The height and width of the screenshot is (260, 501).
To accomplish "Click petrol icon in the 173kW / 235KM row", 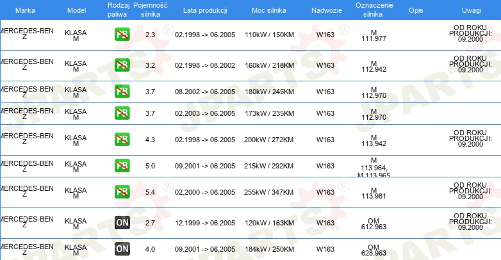I will tap(122, 113).
